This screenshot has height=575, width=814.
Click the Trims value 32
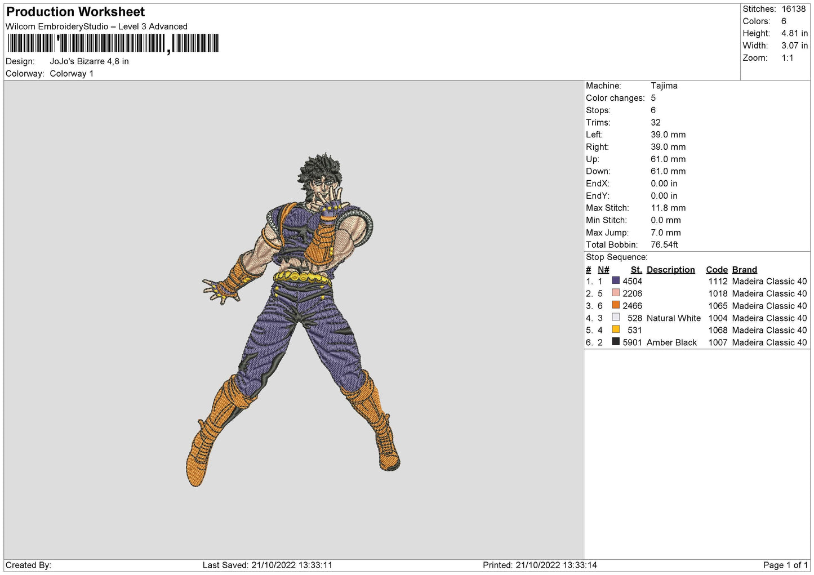(x=656, y=122)
